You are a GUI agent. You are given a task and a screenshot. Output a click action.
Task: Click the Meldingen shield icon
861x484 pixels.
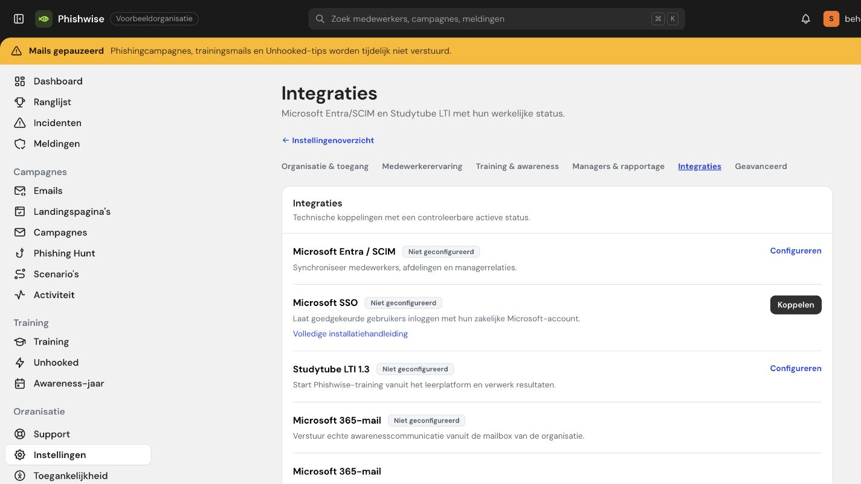20,144
